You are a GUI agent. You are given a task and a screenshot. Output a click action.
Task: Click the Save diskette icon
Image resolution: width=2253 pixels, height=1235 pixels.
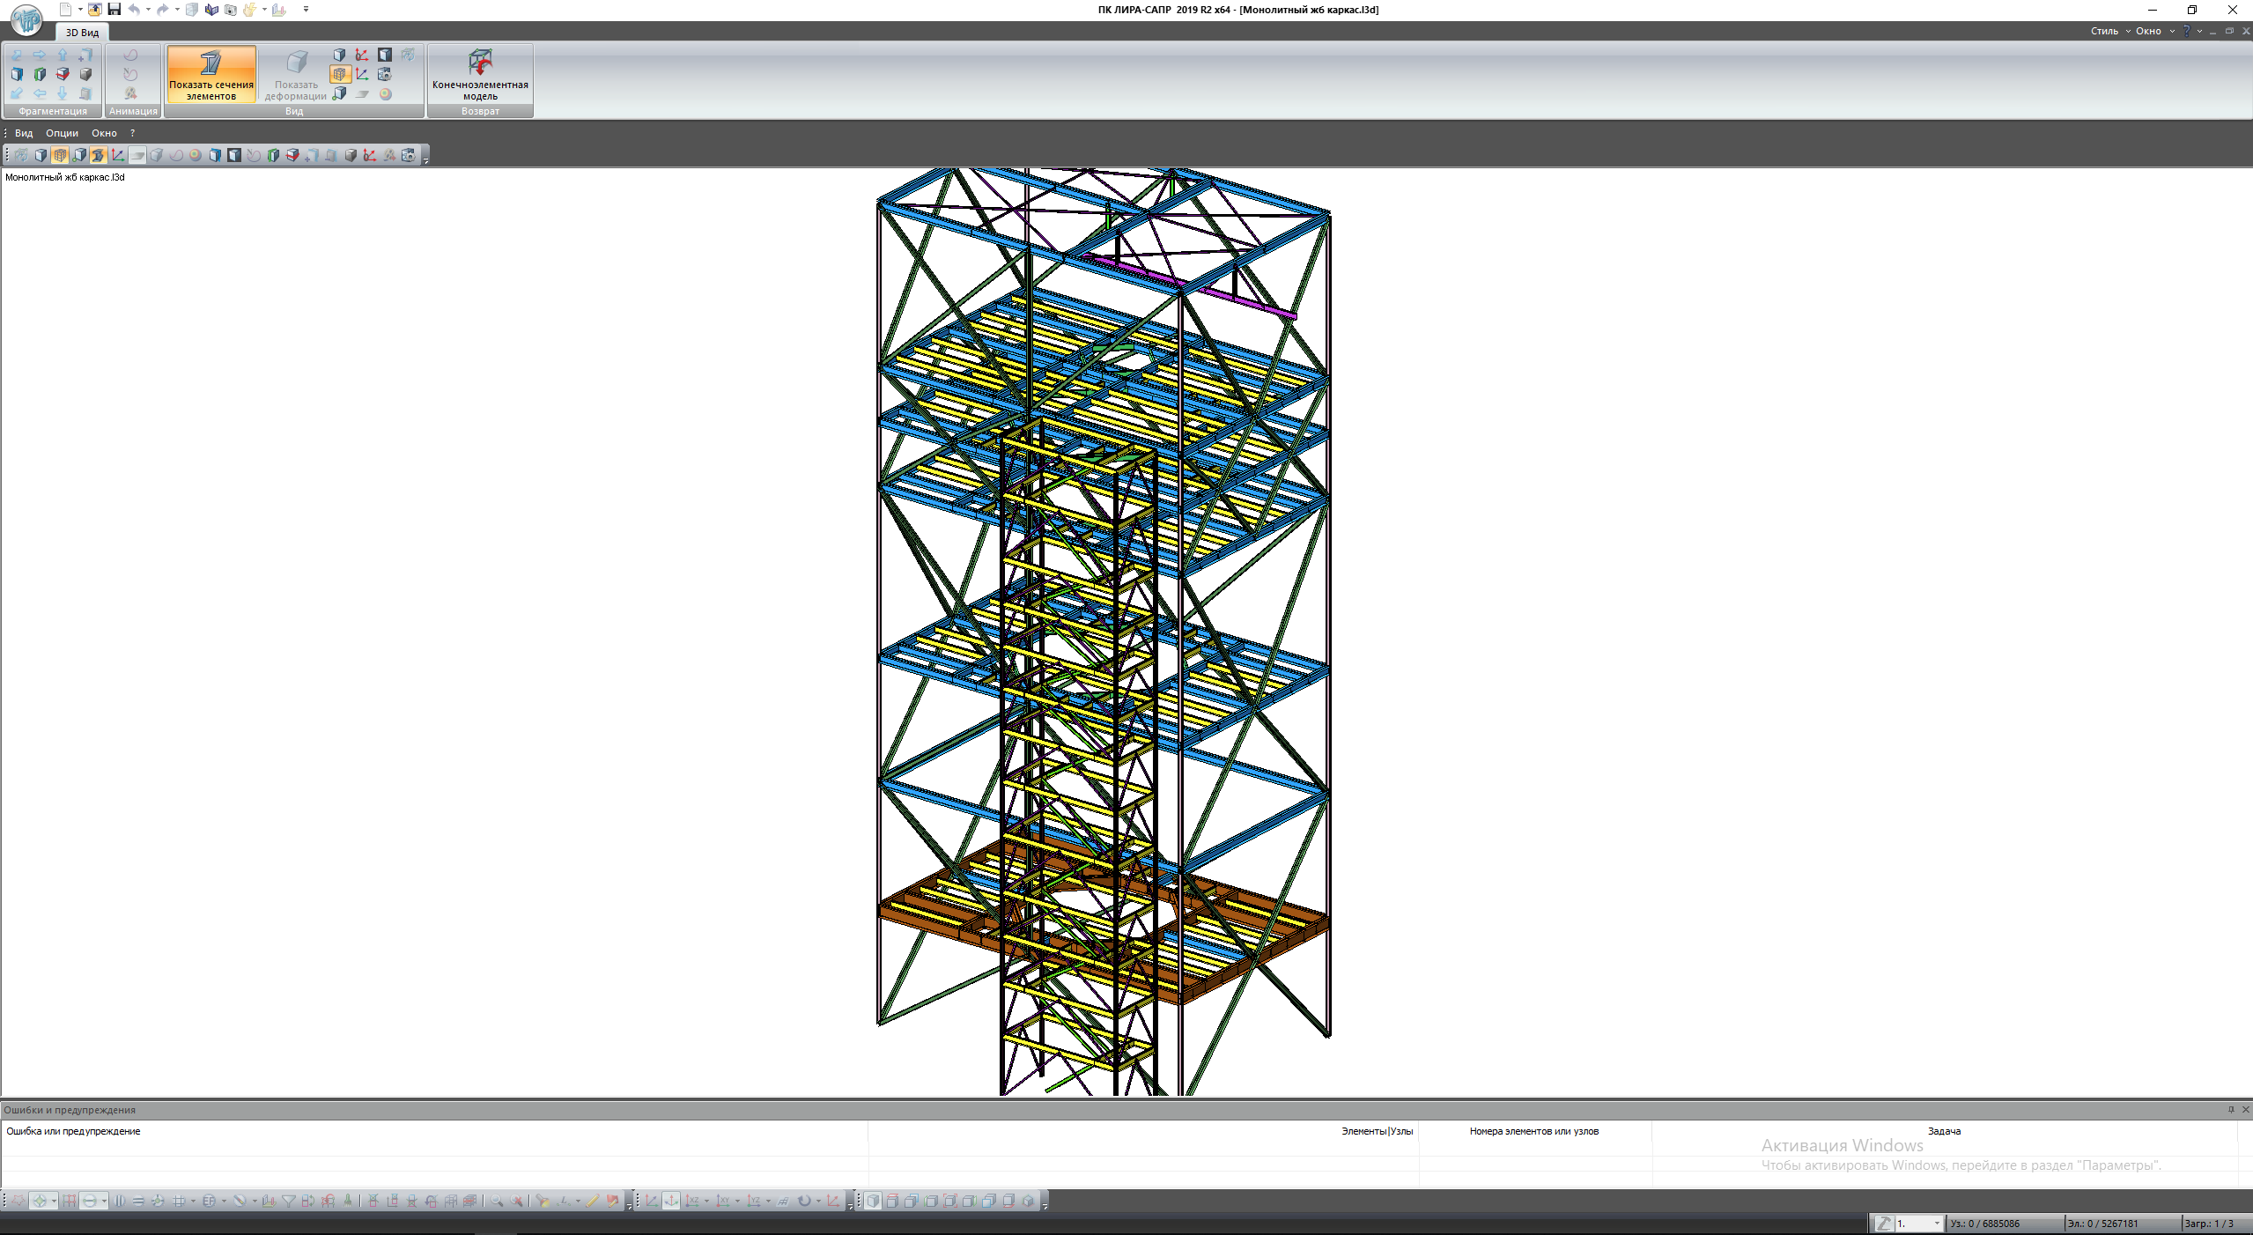(114, 10)
